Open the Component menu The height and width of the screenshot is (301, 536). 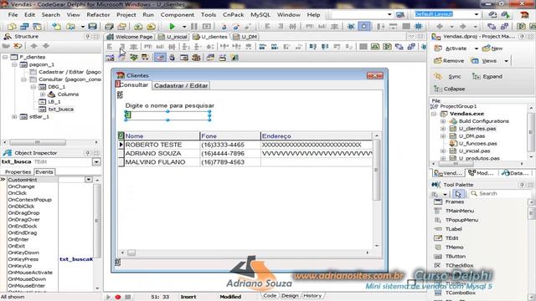pos(177,15)
